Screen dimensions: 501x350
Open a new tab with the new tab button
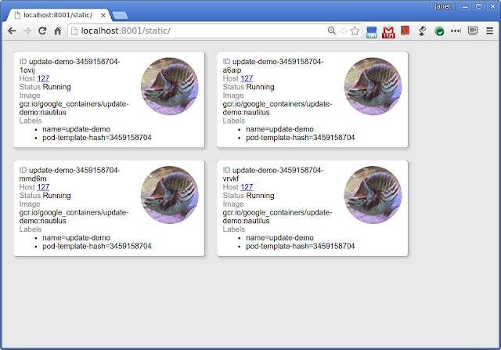tap(120, 15)
